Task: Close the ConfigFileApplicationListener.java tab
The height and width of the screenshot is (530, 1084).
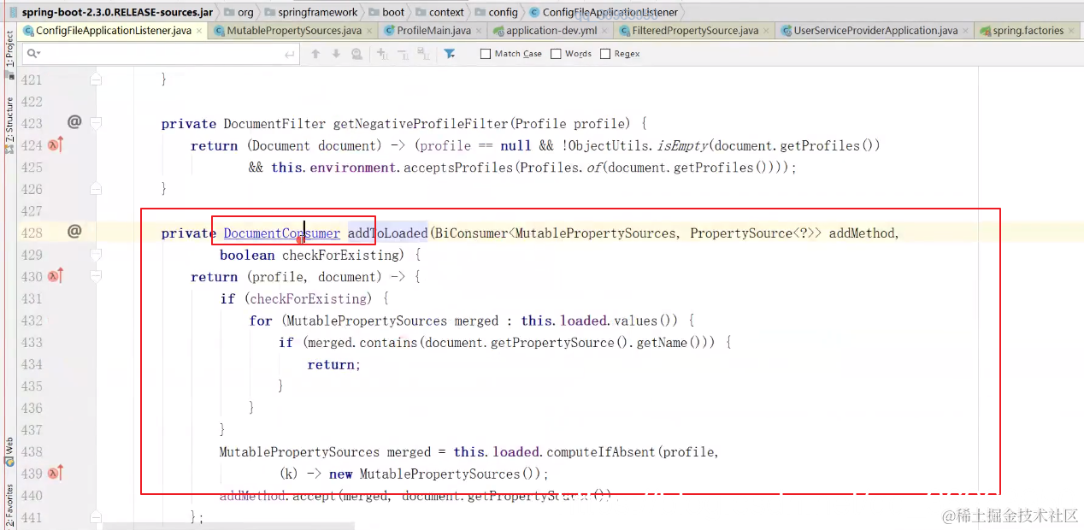Action: coord(200,31)
